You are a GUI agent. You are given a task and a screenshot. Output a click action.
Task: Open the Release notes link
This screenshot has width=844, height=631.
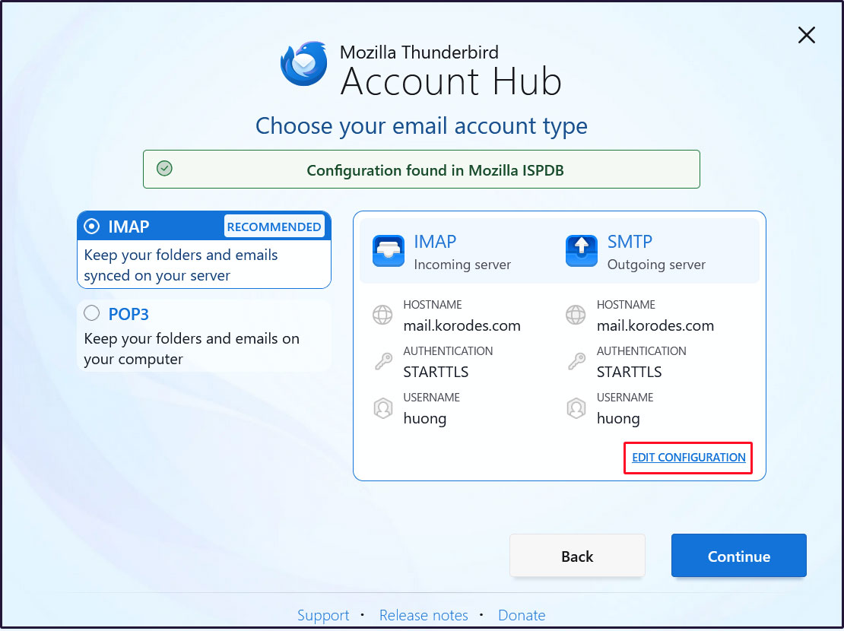pos(424,615)
